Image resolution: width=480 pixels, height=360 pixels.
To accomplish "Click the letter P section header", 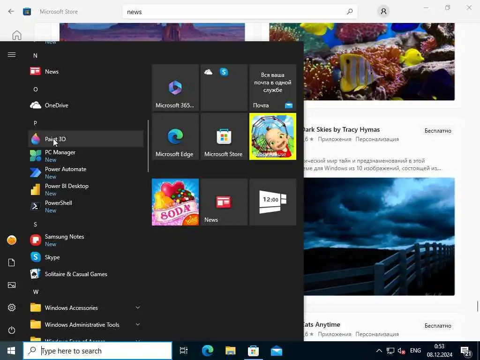I will pyautogui.click(x=35, y=123).
